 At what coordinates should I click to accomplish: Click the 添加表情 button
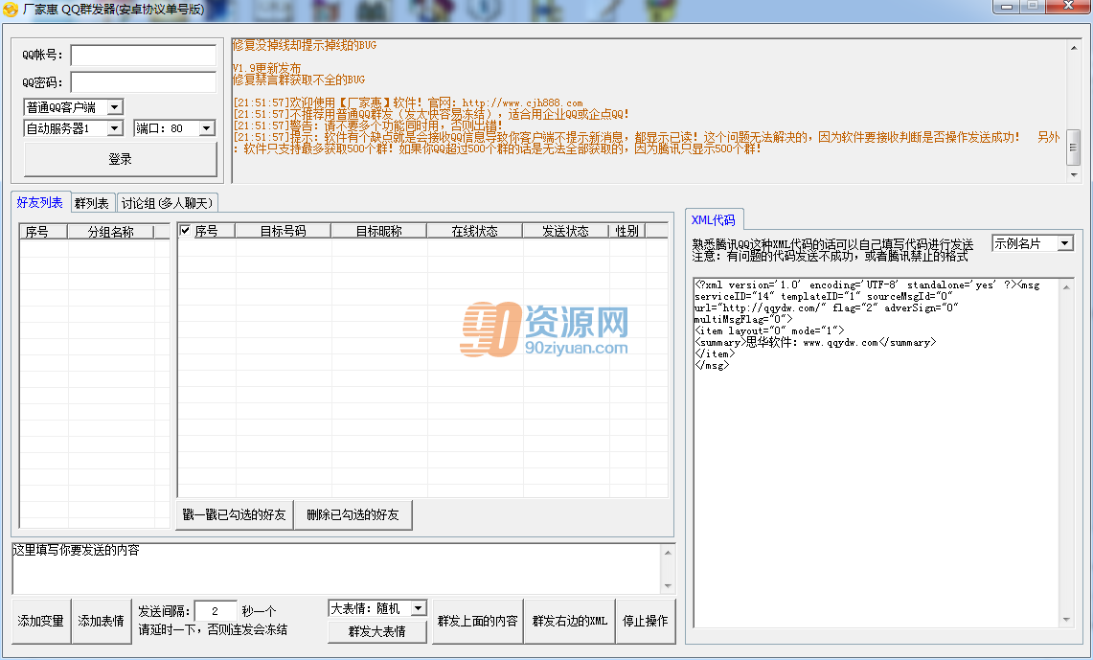pos(102,621)
